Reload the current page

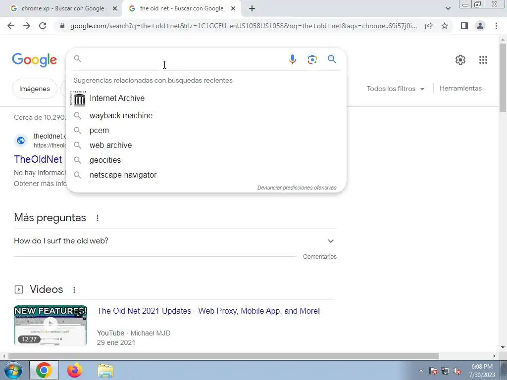(x=43, y=26)
